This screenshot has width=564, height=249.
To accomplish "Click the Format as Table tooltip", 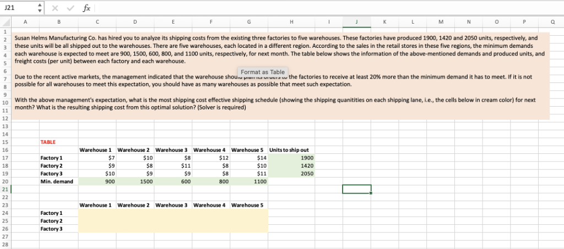I will (263, 72).
